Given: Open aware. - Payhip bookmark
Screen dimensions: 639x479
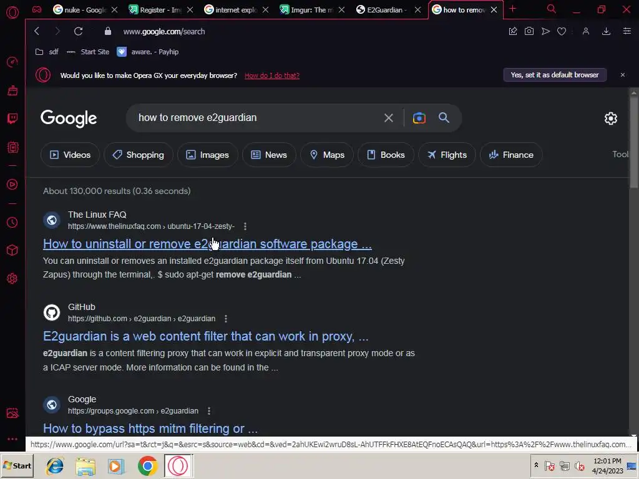Looking at the screenshot, I should (x=148, y=52).
